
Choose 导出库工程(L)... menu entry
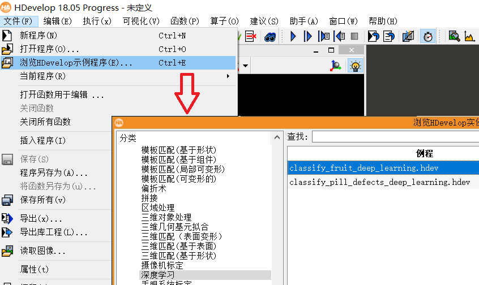click(x=54, y=232)
